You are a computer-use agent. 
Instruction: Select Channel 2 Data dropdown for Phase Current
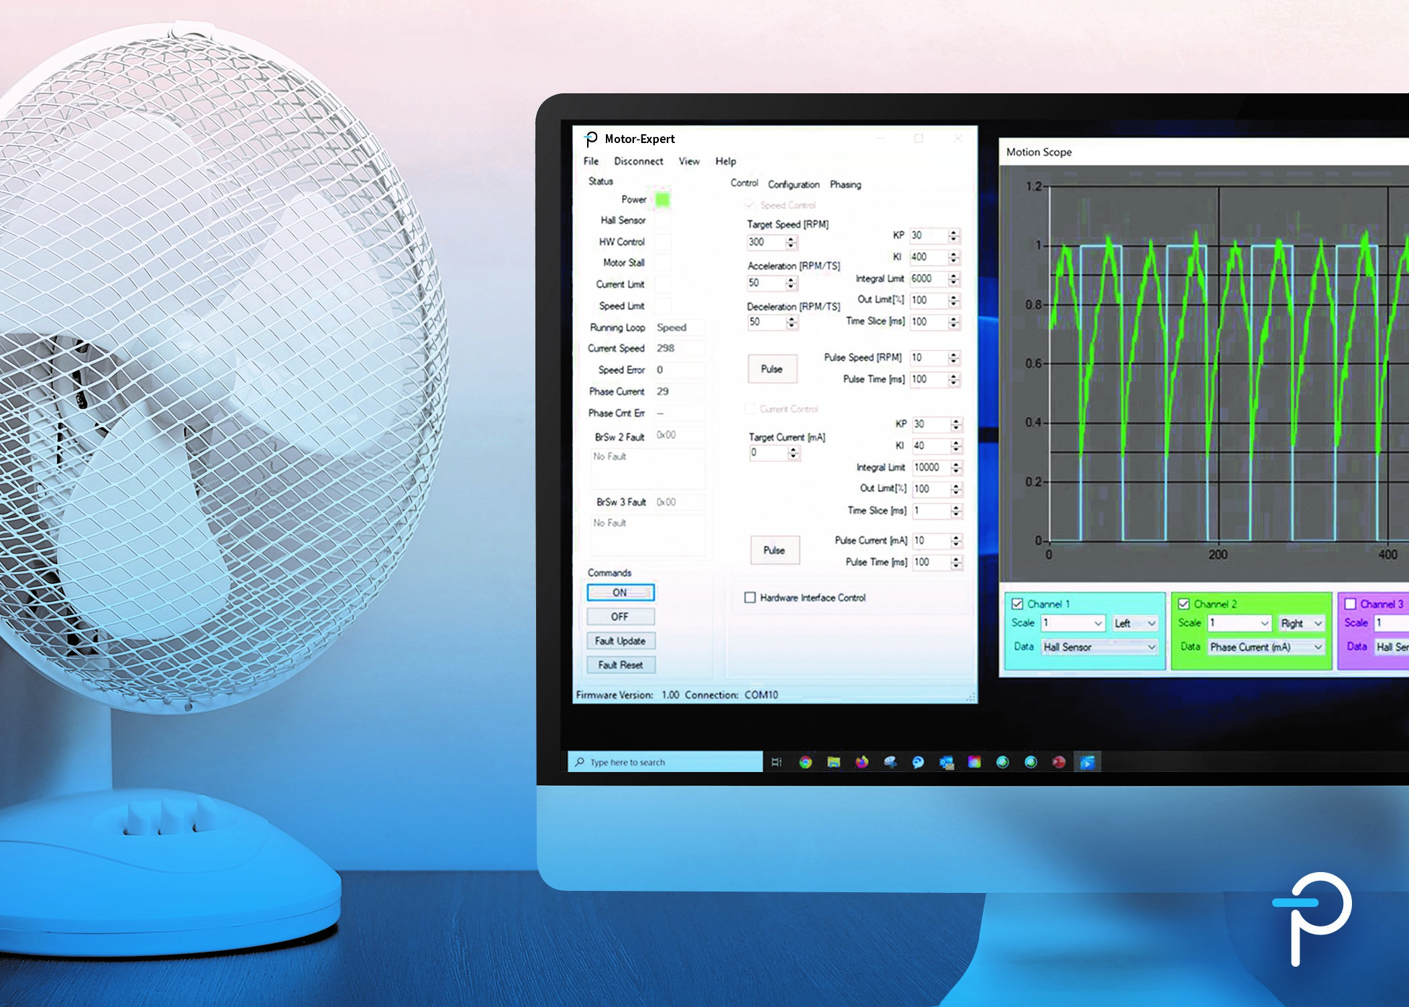(1257, 651)
